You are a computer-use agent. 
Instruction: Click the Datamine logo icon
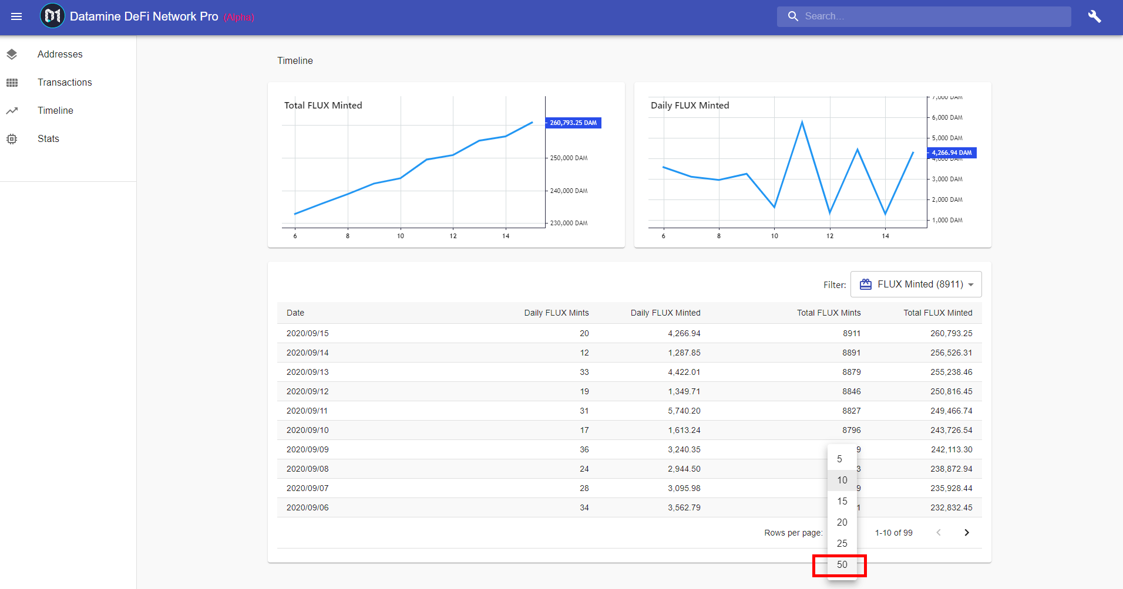coord(52,16)
